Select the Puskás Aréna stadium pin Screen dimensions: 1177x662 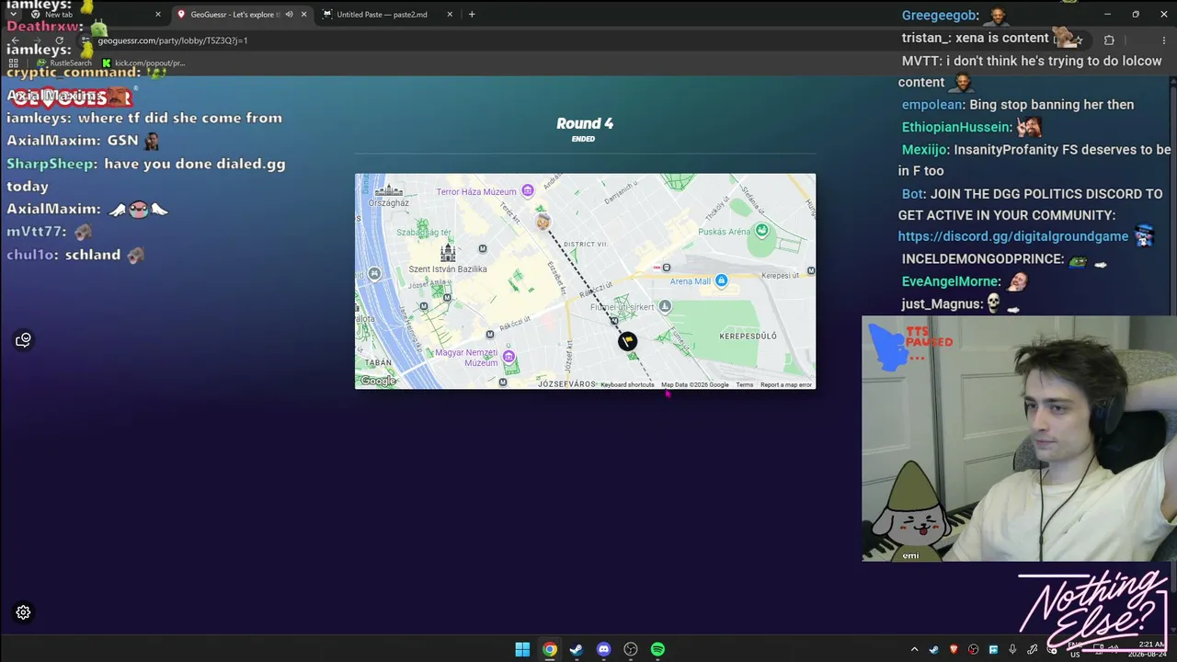coord(761,231)
